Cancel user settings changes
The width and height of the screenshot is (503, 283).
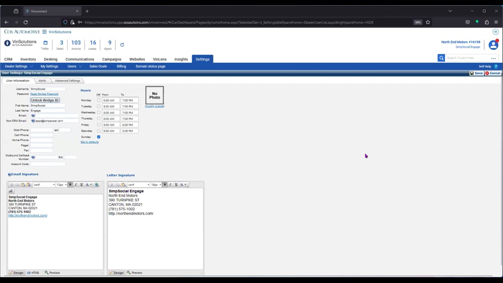(493, 73)
